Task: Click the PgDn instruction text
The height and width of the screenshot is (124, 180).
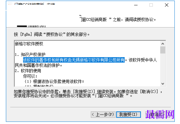Action: tap(52, 34)
